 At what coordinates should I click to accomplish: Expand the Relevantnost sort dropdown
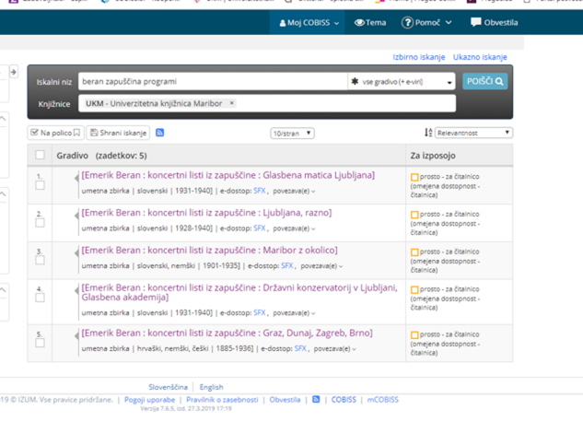(473, 133)
